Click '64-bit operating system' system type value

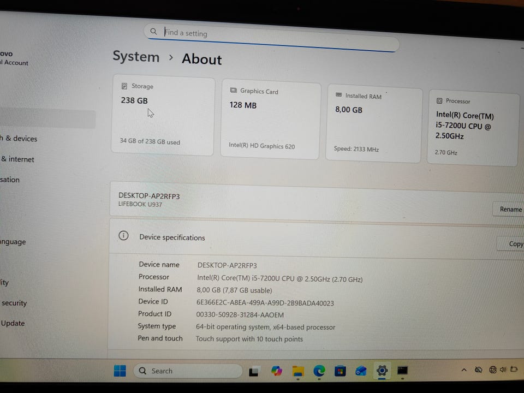(265, 327)
